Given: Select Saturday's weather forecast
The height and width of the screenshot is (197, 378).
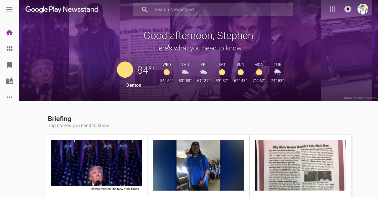Looking at the screenshot, I should tap(222, 72).
